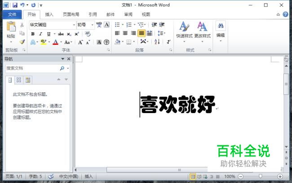Click the zoom in plus button
This screenshot has width=292, height=183.
point(280,176)
